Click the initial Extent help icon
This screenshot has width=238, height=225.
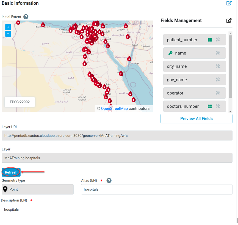(x=26, y=17)
